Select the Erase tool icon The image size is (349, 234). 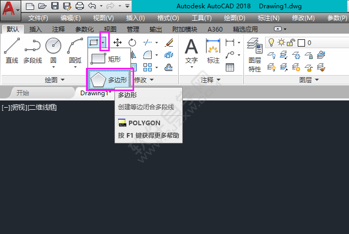(169, 42)
